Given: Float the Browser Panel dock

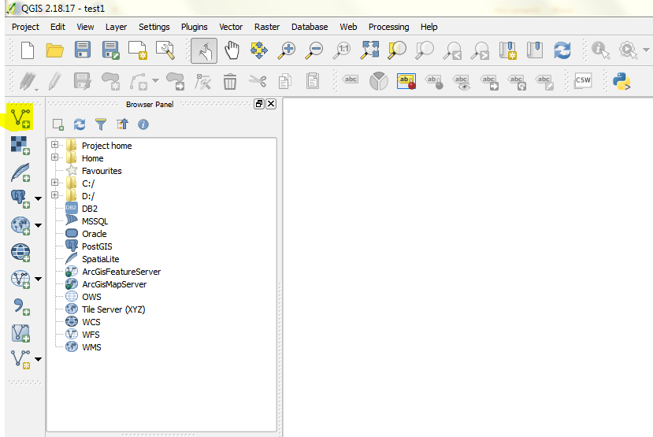Looking at the screenshot, I should click(x=259, y=104).
